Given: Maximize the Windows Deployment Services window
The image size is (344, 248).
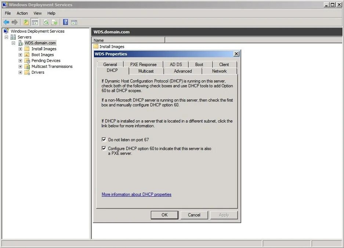Looking at the screenshot, I should point(333,5).
